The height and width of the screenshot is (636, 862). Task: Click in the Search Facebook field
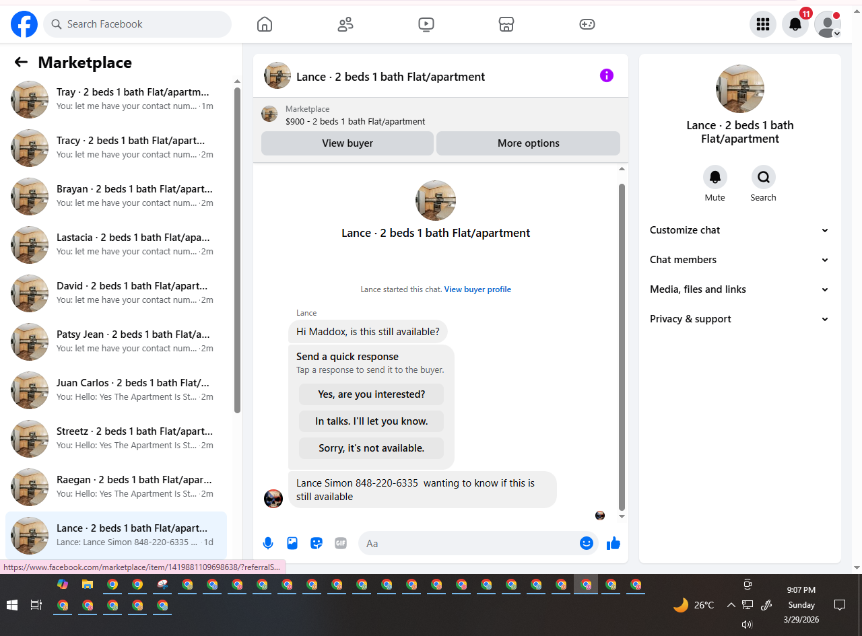pyautogui.click(x=137, y=24)
